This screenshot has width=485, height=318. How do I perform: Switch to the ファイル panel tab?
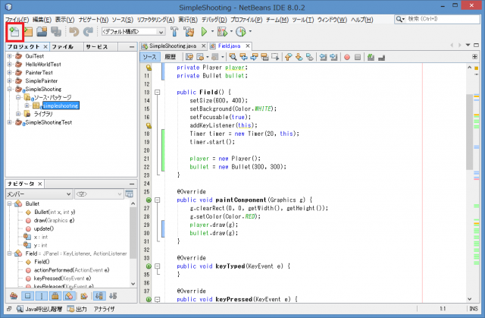click(63, 47)
